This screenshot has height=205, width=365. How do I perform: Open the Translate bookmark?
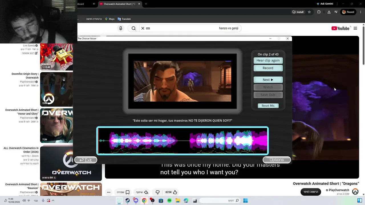click(x=124, y=19)
